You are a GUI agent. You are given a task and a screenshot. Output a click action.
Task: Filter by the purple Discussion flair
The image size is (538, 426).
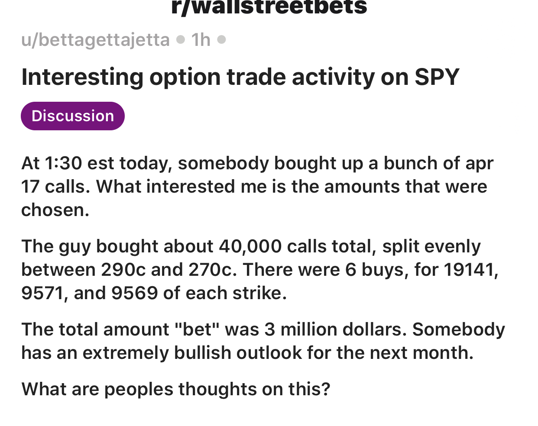[73, 116]
